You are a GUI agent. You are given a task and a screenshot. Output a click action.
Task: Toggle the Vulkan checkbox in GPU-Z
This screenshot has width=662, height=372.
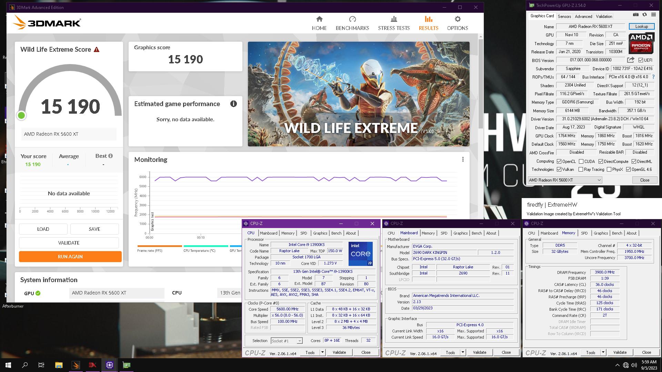[x=559, y=169]
